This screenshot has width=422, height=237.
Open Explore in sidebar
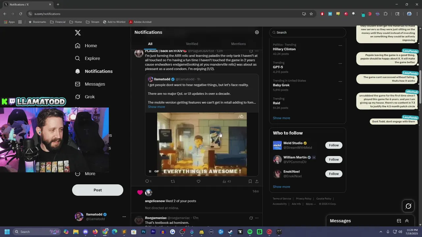click(x=87, y=58)
